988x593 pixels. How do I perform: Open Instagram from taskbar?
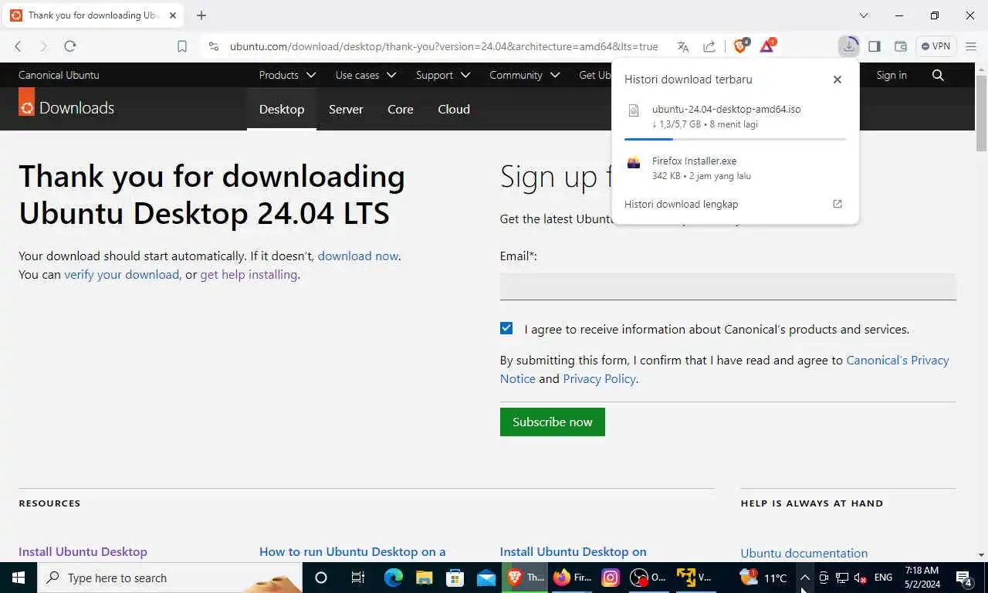(x=611, y=578)
